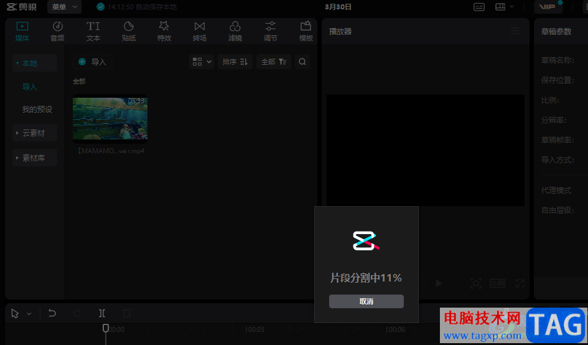This screenshot has width=588, height=345.
Task: Click the timeline playhead handle
Action: pos(106,328)
